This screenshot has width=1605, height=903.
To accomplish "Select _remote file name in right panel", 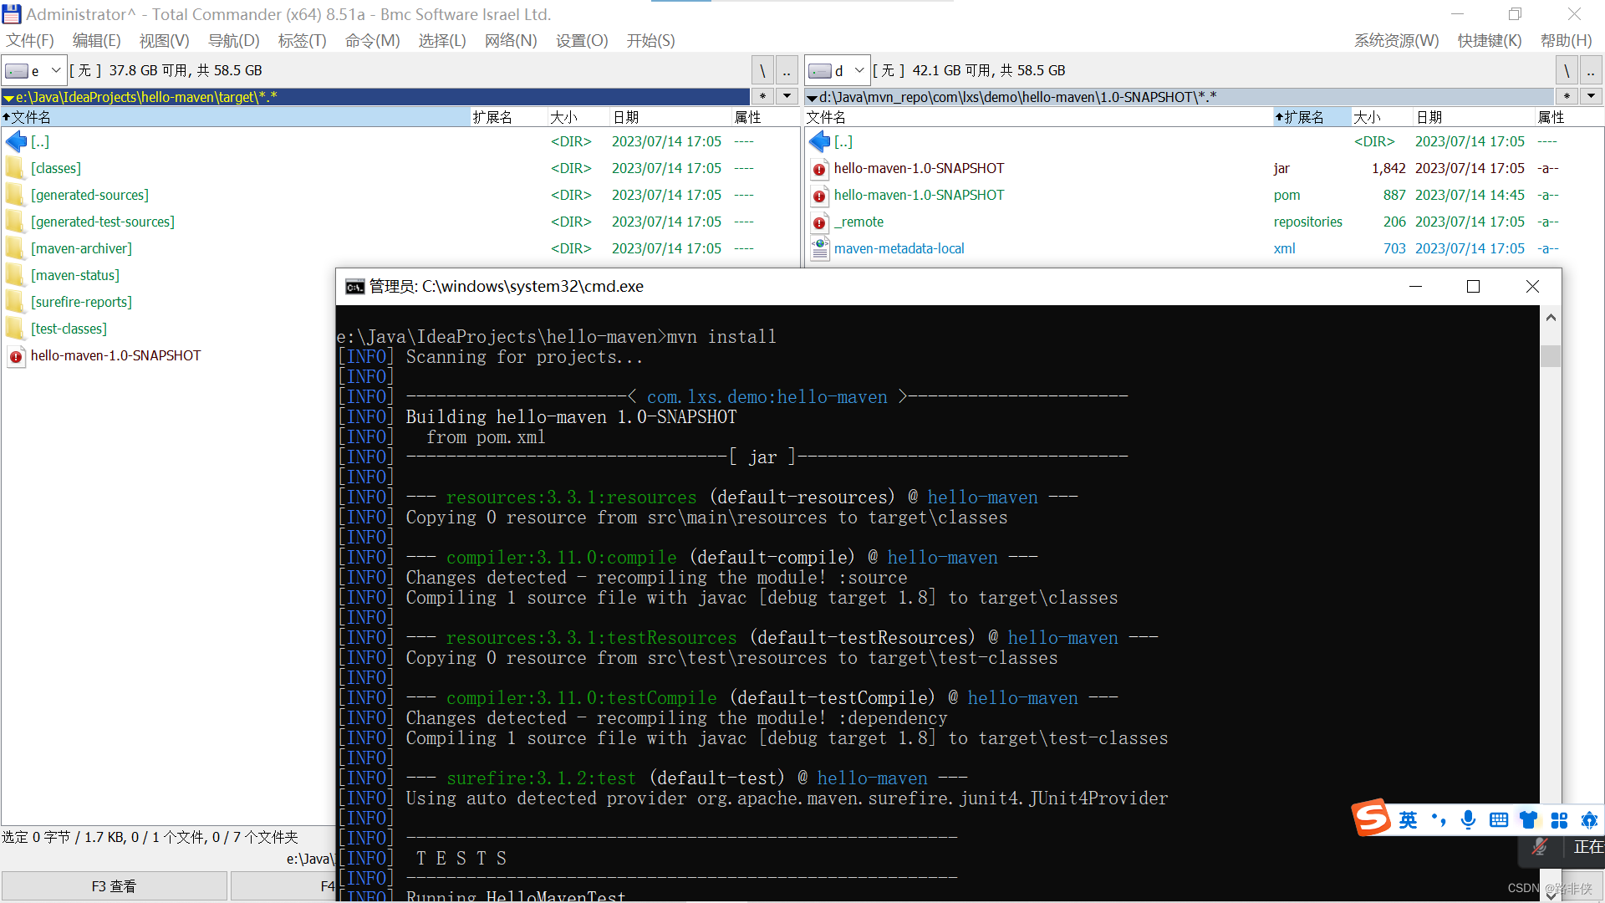I will 859,222.
